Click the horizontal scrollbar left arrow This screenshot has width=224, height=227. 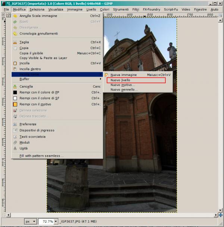click(9, 215)
